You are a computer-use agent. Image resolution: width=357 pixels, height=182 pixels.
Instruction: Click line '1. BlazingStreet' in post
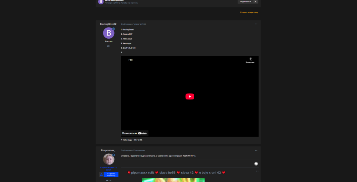[127, 30]
